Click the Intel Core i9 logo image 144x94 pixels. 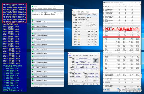click(x=96, y=61)
